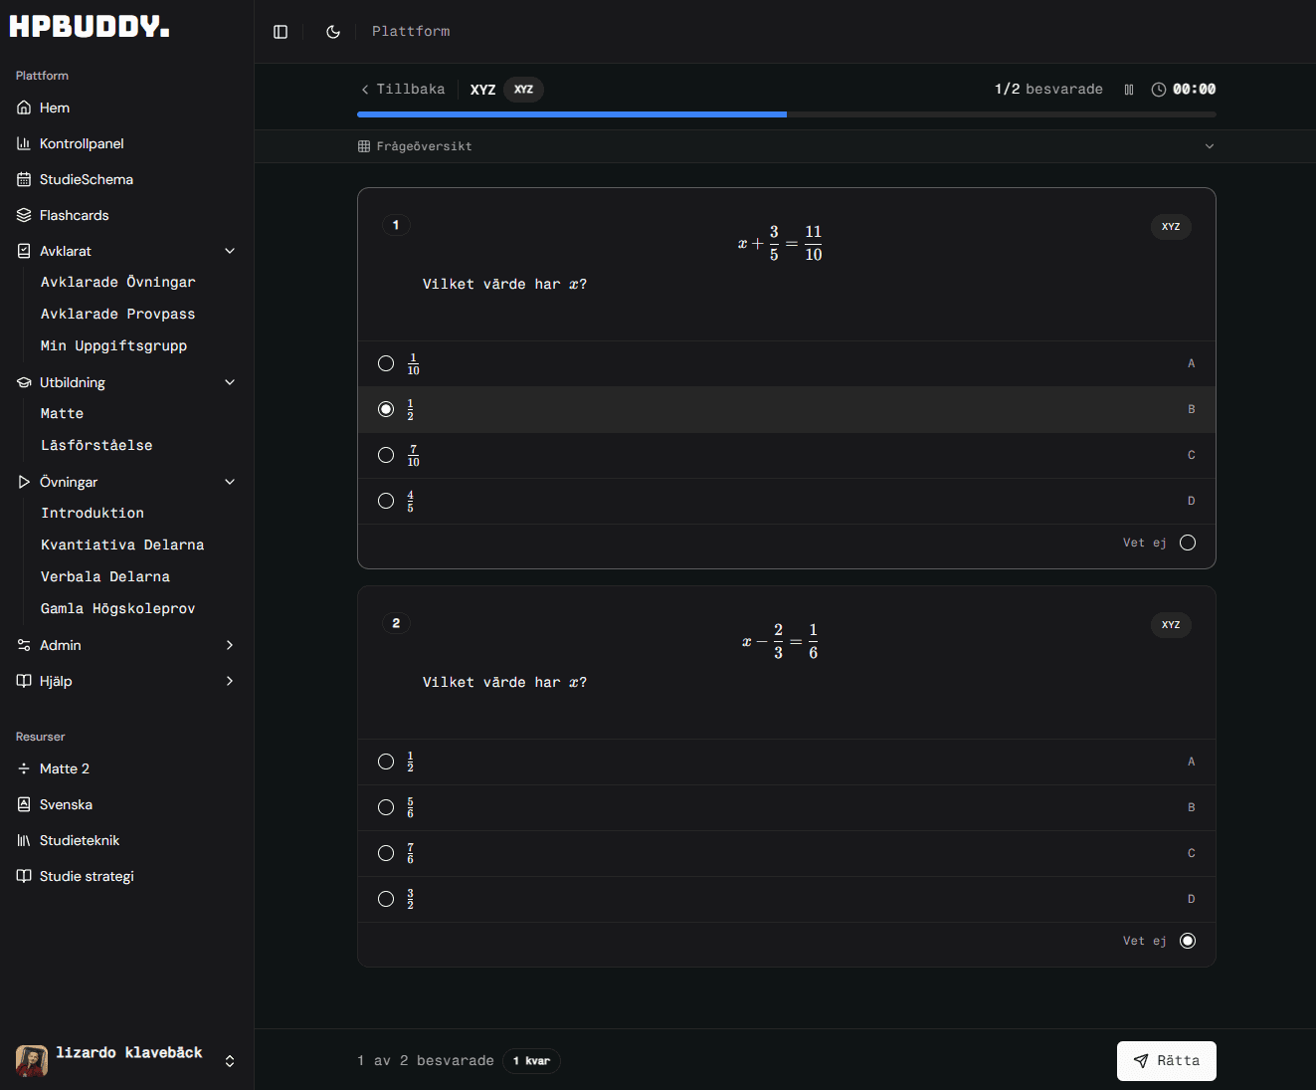Viewport: 1316px width, 1090px height.
Task: Switch dark mode with moon icon
Action: click(333, 32)
